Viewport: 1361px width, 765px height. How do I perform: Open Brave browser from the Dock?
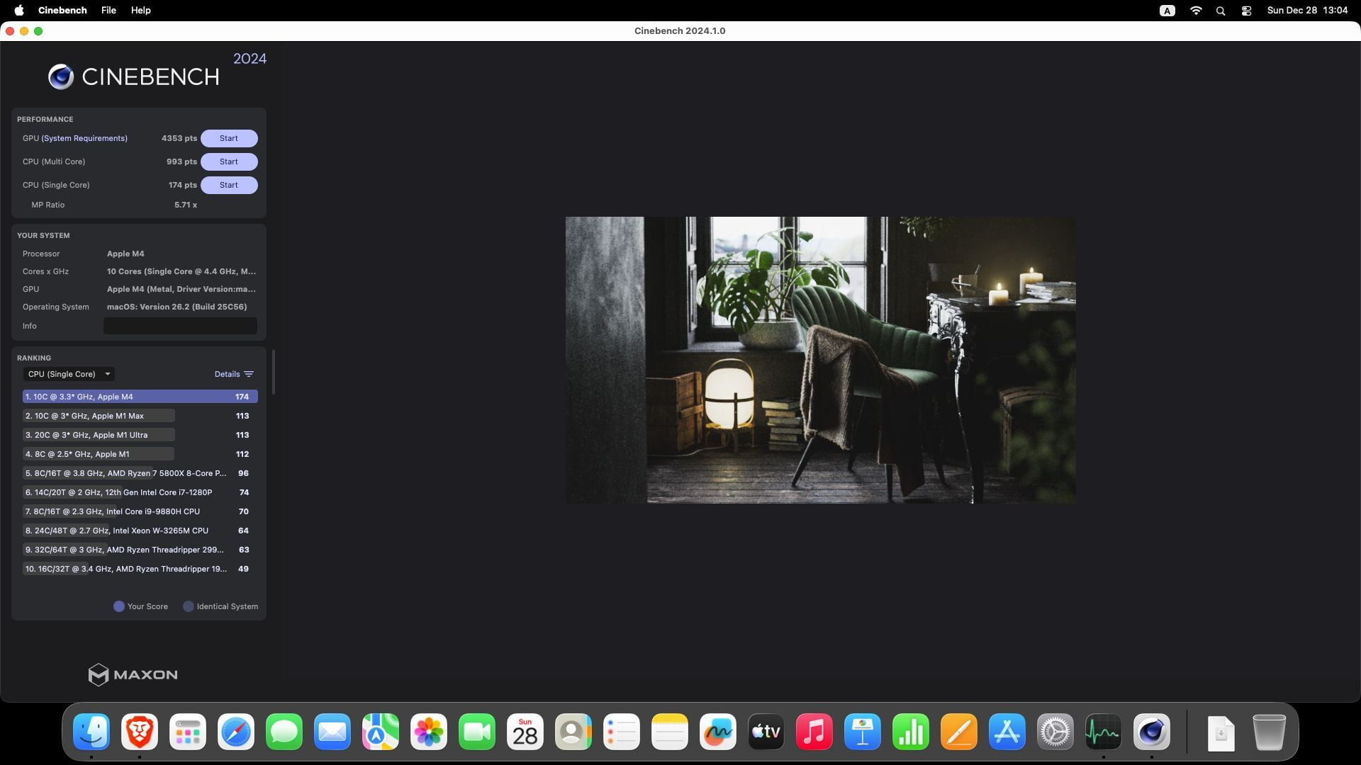140,732
